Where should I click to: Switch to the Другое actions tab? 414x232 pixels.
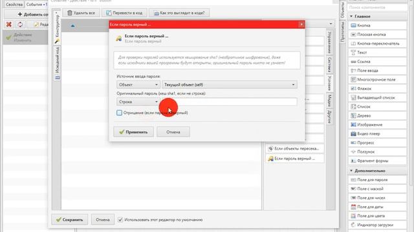click(329, 117)
